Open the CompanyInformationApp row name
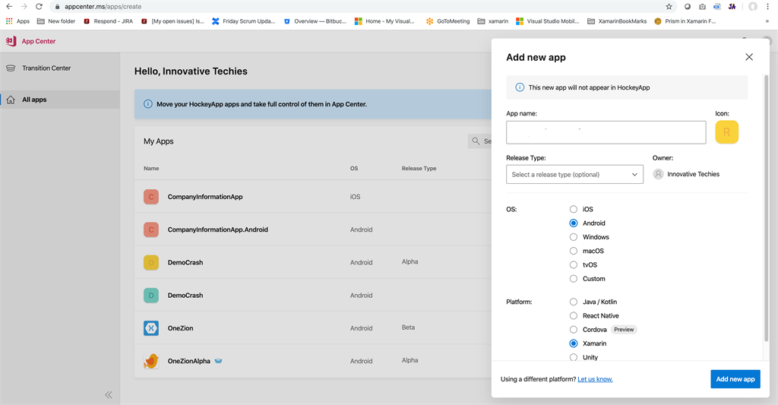This screenshot has width=778, height=405. pyautogui.click(x=205, y=197)
